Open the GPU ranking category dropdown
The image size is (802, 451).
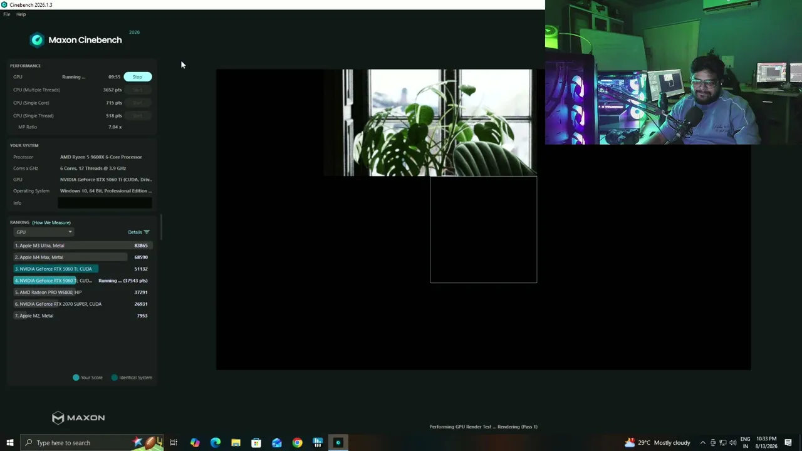tap(43, 232)
